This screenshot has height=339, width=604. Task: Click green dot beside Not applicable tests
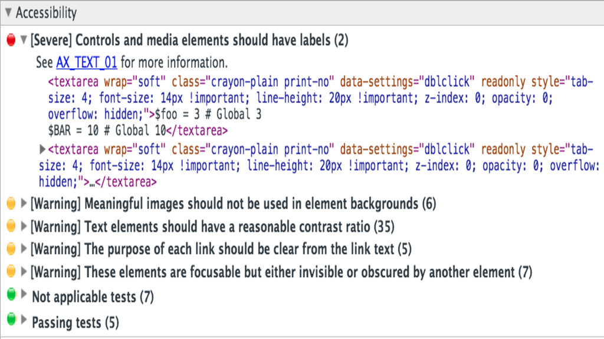tap(12, 294)
